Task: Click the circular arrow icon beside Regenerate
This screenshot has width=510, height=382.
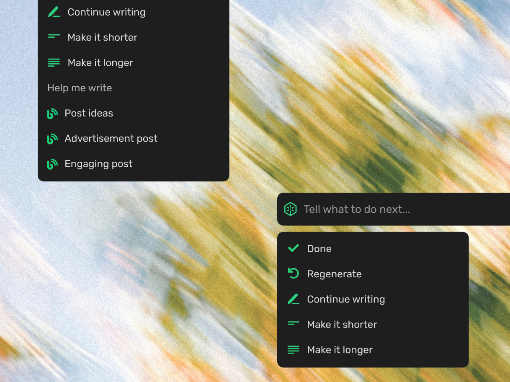Action: click(x=294, y=274)
